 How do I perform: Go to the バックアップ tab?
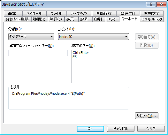coord(79,14)
